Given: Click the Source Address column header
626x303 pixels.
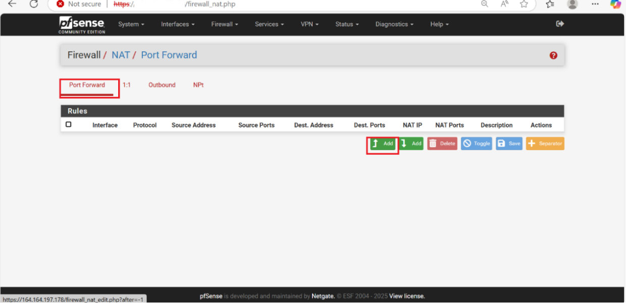Looking at the screenshot, I should pos(193,125).
